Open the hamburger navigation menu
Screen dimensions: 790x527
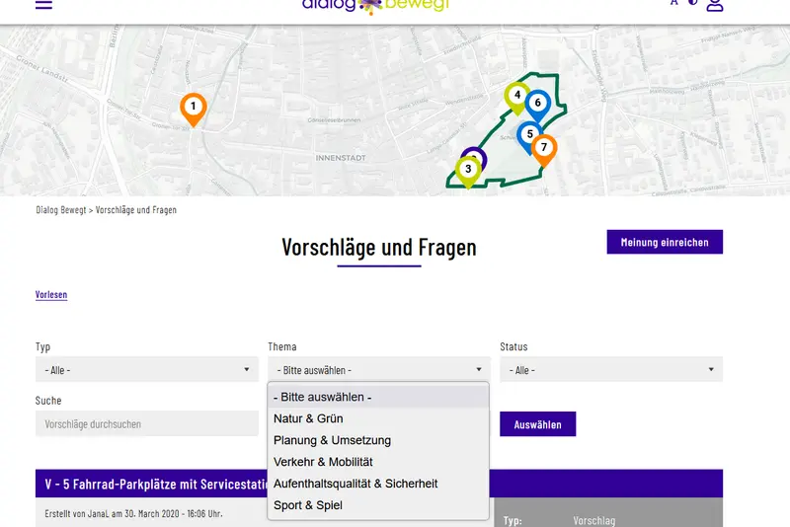[x=43, y=5]
